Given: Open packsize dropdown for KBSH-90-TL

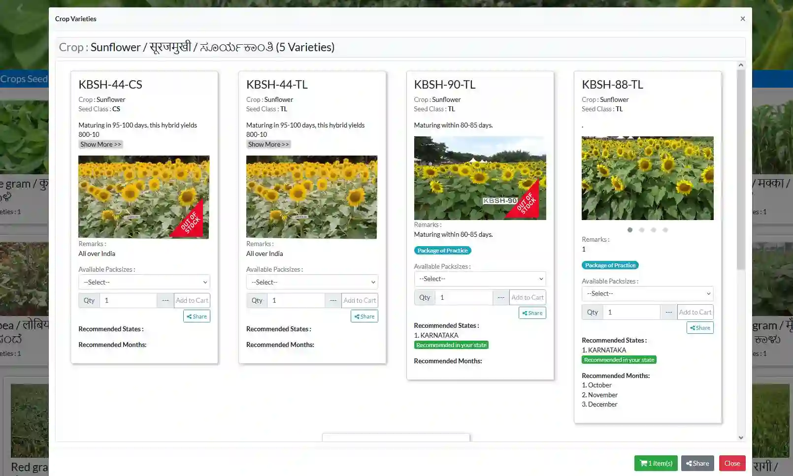Looking at the screenshot, I should [x=480, y=279].
